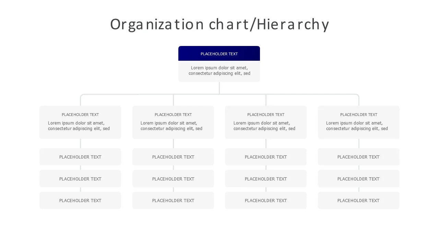Image resolution: width=439 pixels, height=247 pixels.
Task: Click the middle PLACEHOLDER TEXT box in column two
Action: [173, 178]
